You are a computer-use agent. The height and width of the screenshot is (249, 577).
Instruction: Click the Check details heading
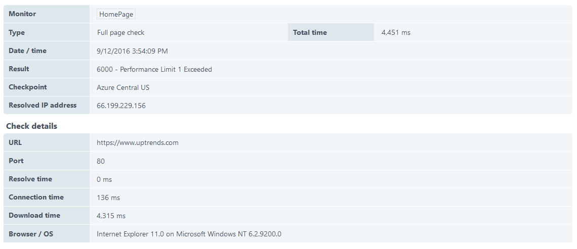(x=32, y=126)
